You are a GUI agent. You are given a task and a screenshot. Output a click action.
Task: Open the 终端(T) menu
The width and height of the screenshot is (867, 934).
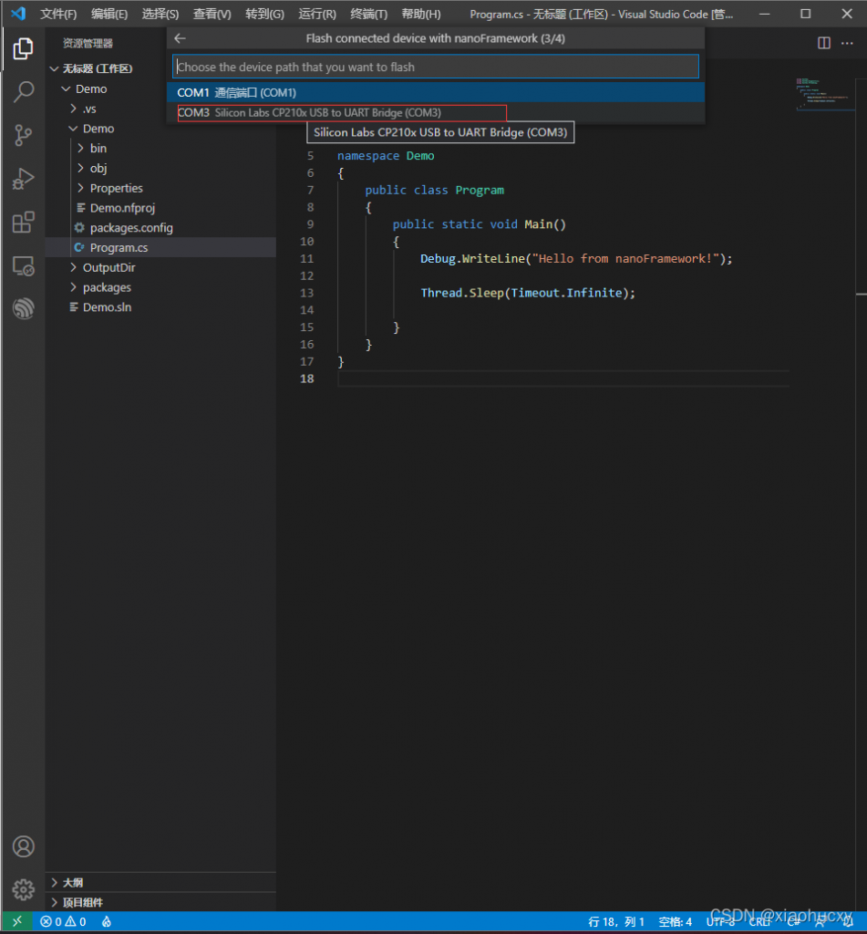(x=368, y=14)
